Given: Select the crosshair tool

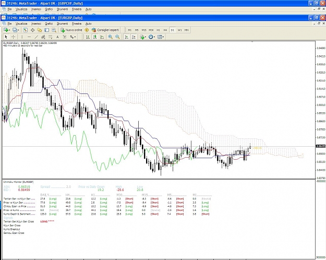Looking at the screenshot, I should [14, 37].
